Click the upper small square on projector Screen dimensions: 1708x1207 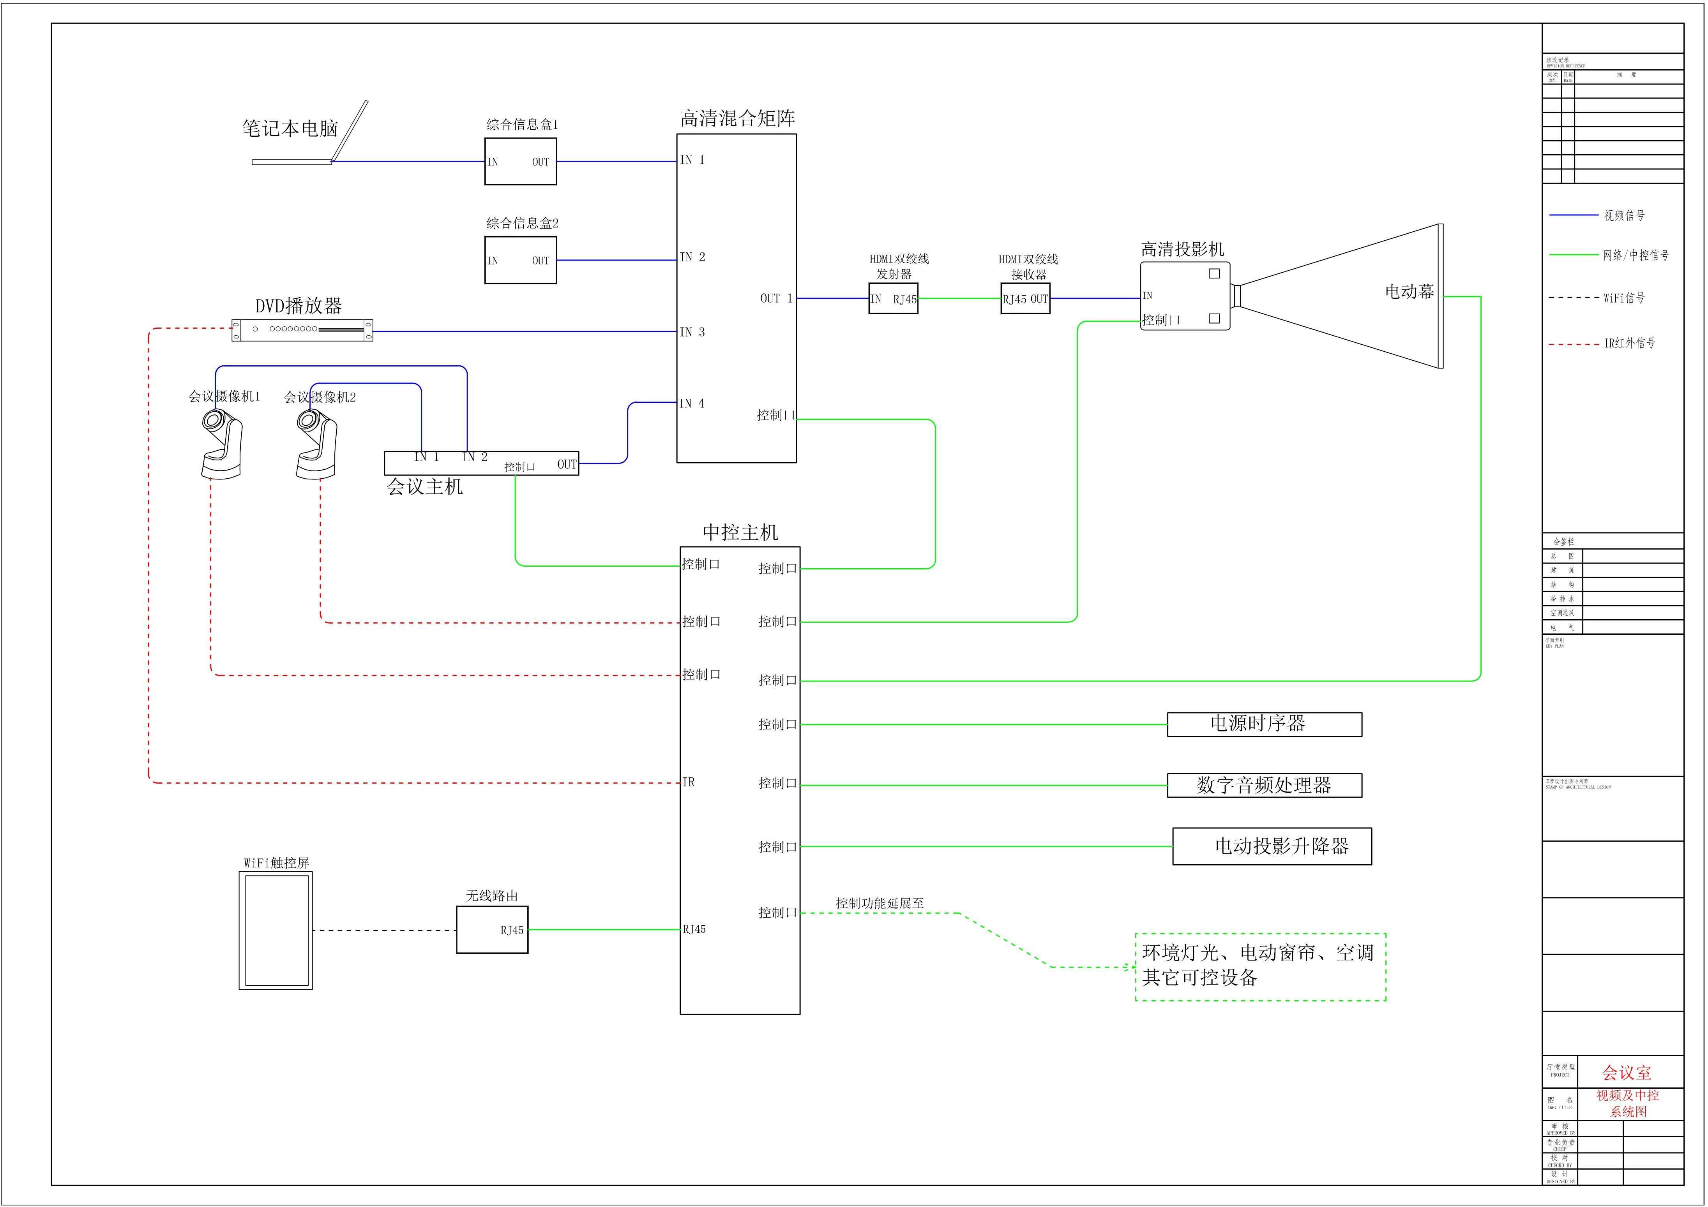click(x=1214, y=274)
